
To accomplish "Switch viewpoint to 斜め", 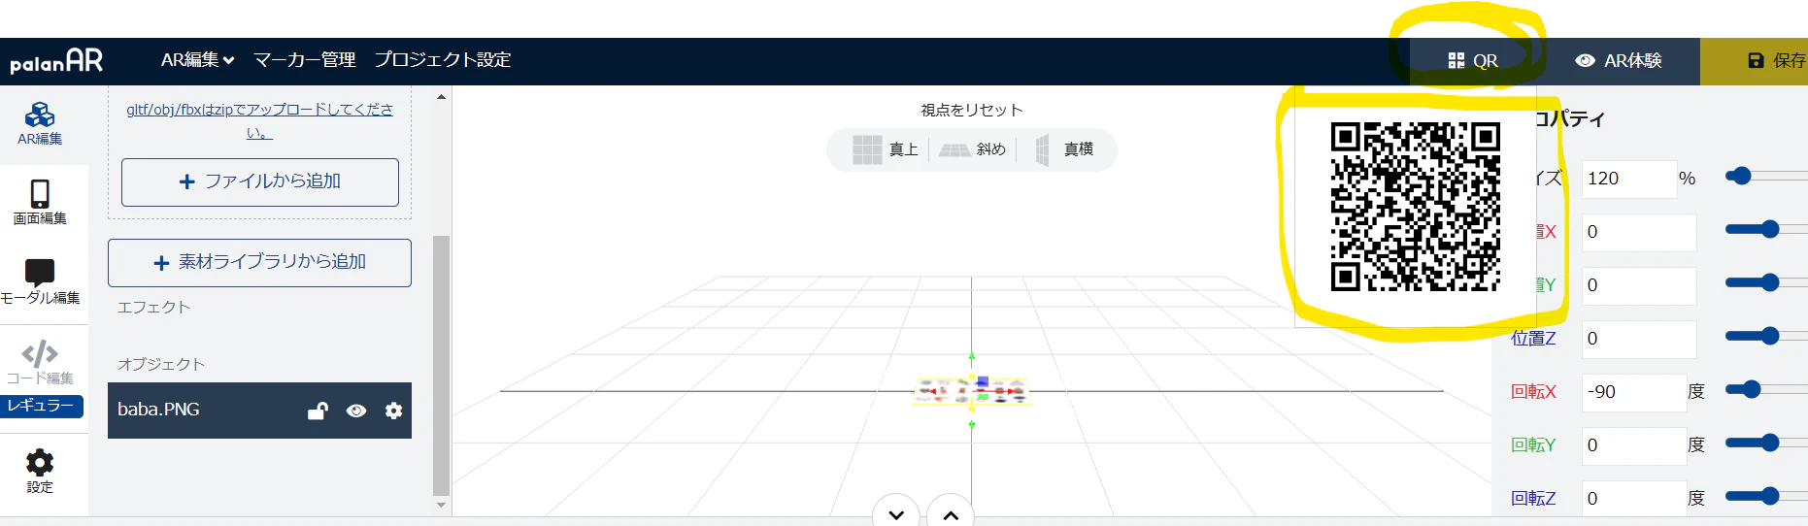I will point(972,149).
